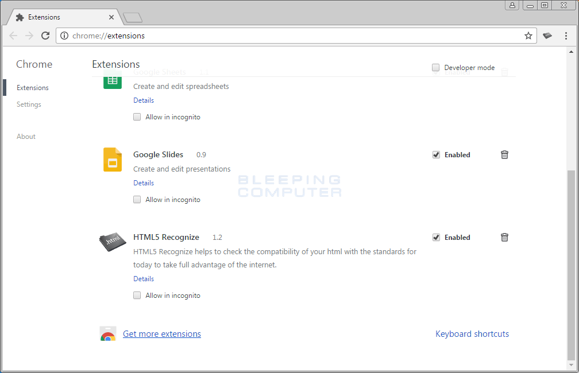The width and height of the screenshot is (579, 373).
Task: Click the HTML5 Recognize toolbar extension icon
Action: coord(547,36)
